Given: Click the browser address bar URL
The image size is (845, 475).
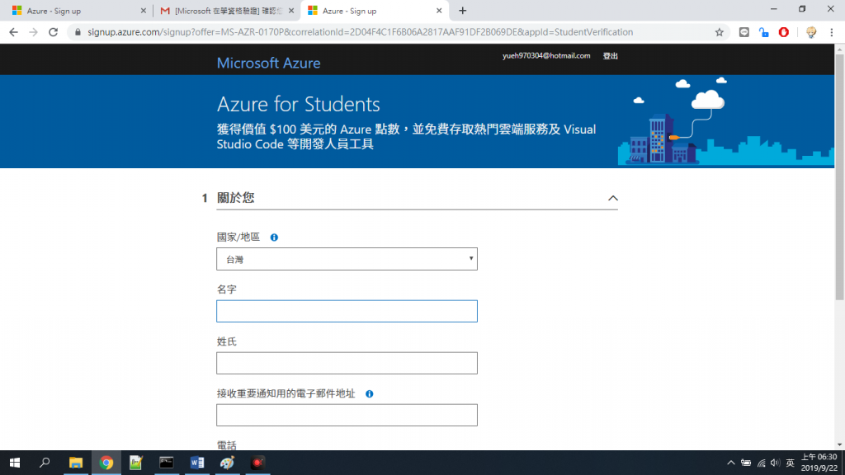Looking at the screenshot, I should point(360,32).
